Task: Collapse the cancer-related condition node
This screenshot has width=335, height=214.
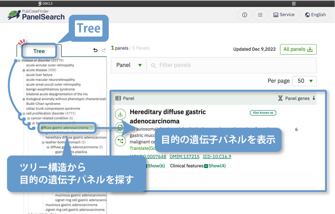Action: point(28,118)
